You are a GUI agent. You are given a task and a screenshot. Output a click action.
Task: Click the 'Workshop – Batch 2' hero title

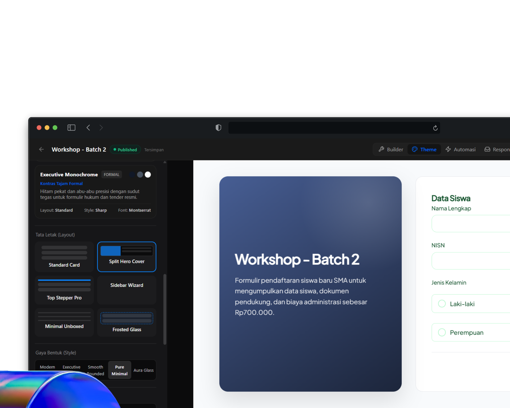point(297,259)
